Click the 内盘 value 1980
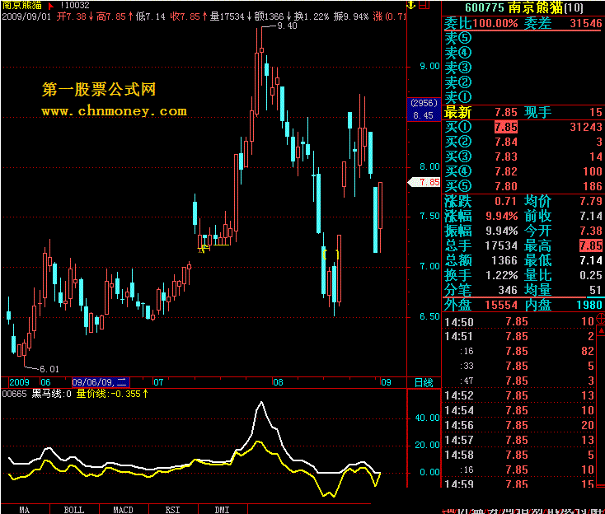The image size is (605, 514). point(589,305)
